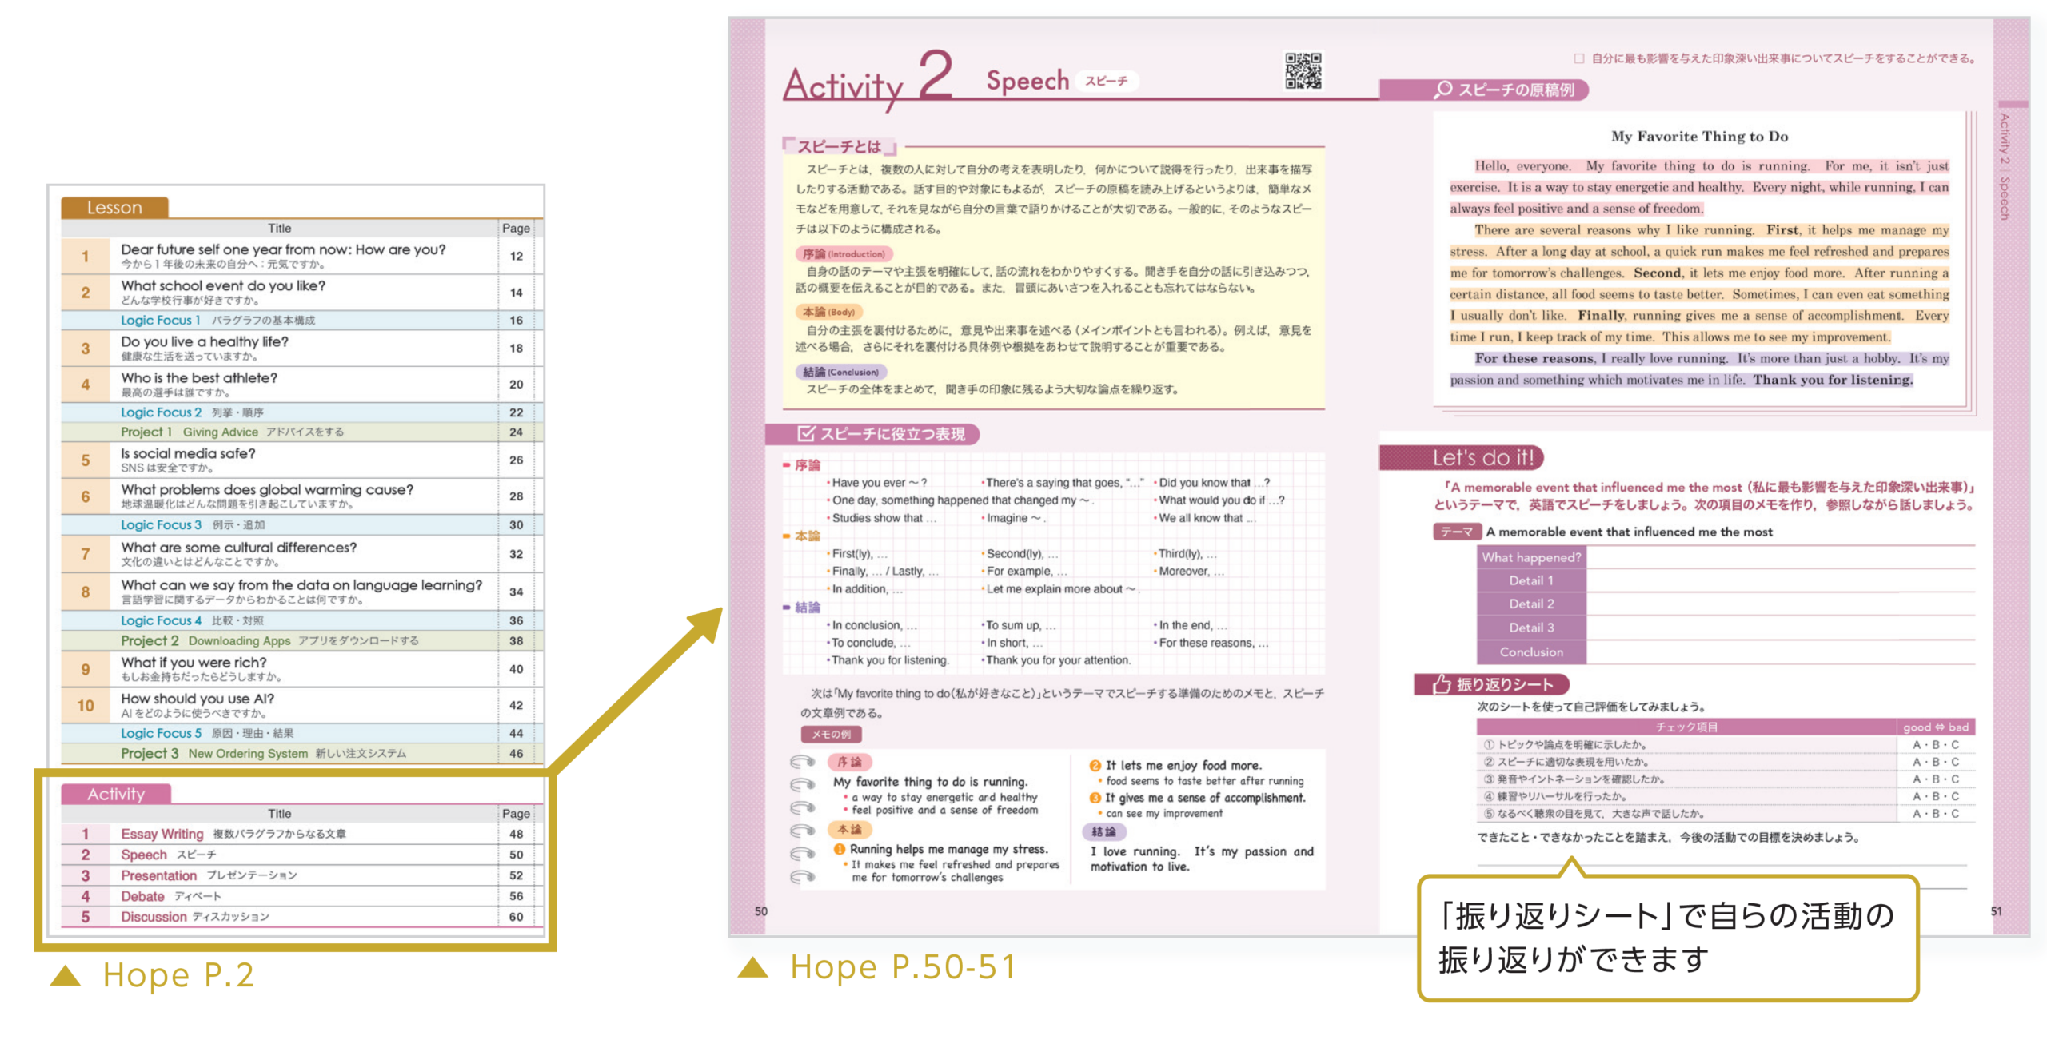Click the pink 序論 Introduction label
The height and width of the screenshot is (1040, 2047).
tap(843, 253)
